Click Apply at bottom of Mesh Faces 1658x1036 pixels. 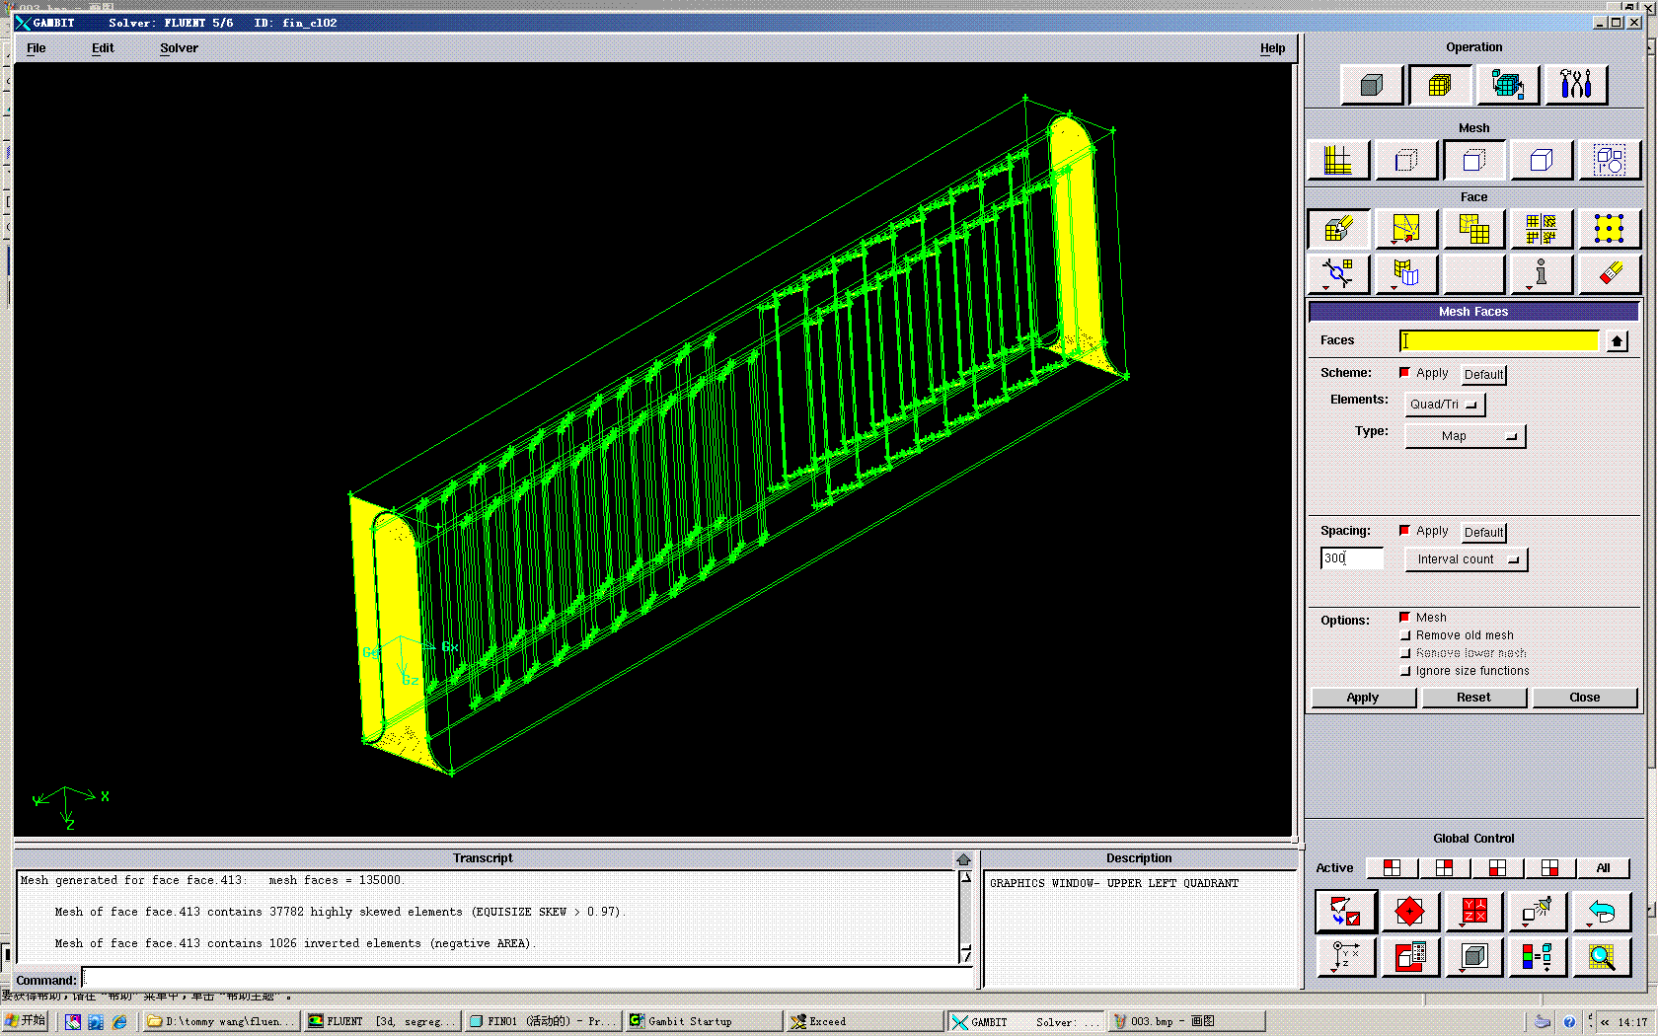pyautogui.click(x=1362, y=698)
